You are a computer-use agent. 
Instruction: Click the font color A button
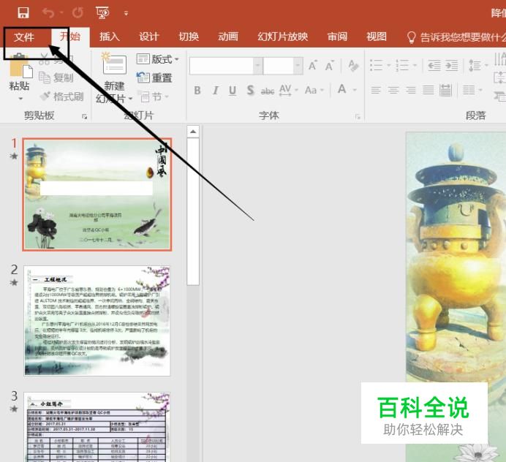(x=342, y=89)
